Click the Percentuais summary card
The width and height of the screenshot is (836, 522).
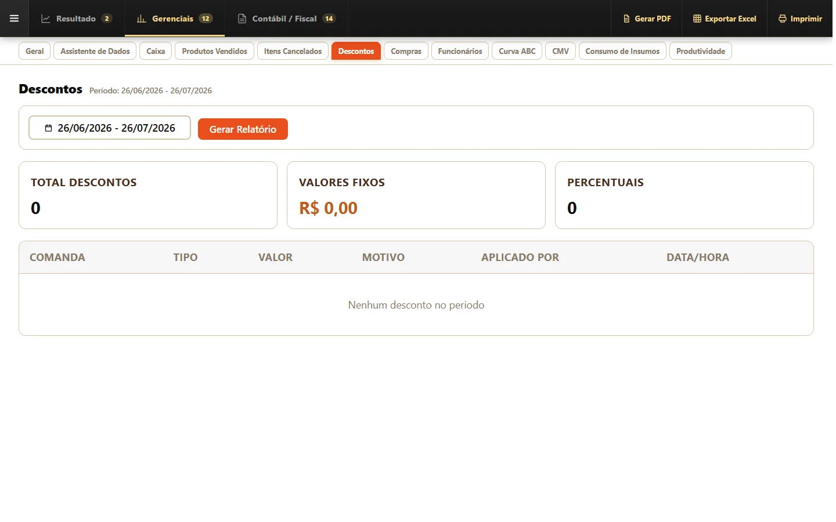[x=684, y=195]
